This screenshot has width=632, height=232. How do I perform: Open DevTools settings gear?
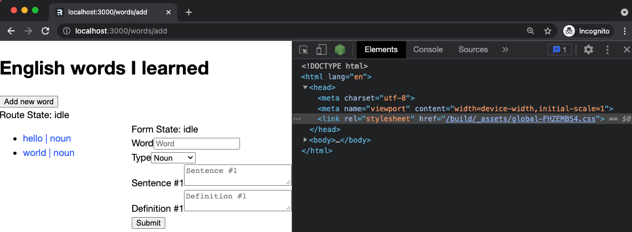pos(588,49)
